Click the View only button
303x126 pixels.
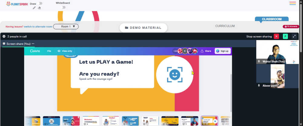[x=65, y=51]
